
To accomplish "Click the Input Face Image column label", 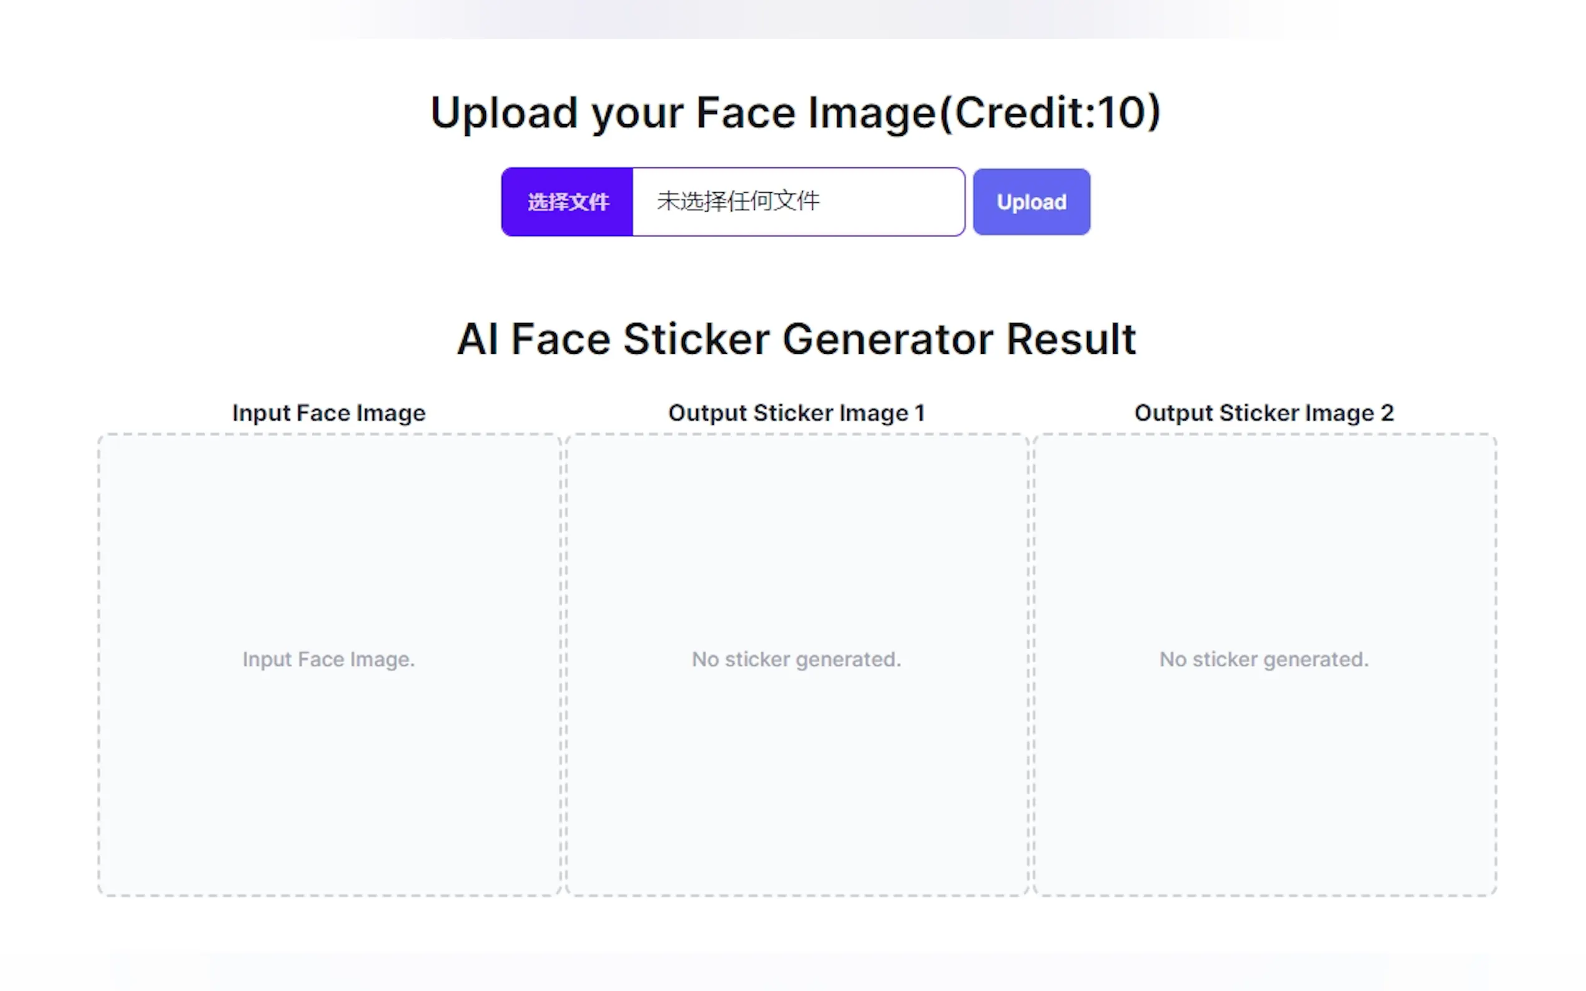I will 328,413.
